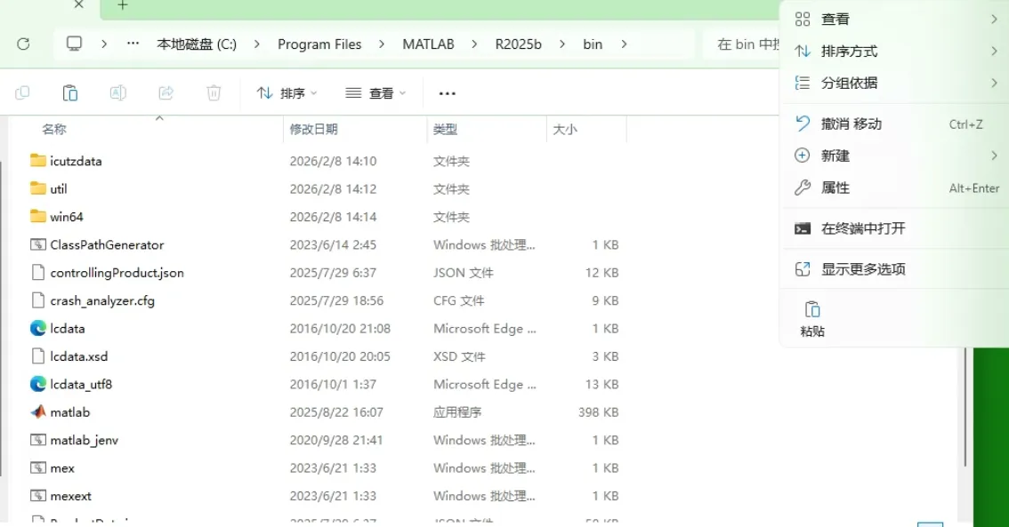Click the Edge icon beside lcdata_utf8
The image size is (1009, 527).
(38, 384)
